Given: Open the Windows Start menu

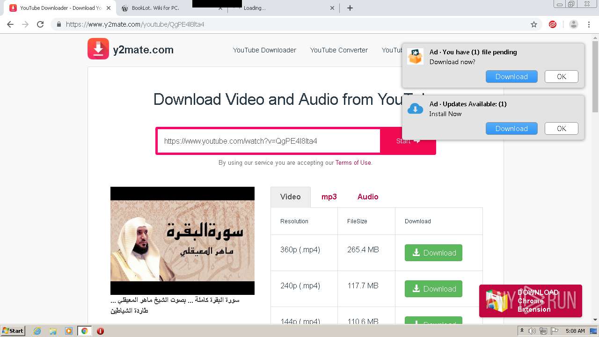Looking at the screenshot, I should coord(13,331).
